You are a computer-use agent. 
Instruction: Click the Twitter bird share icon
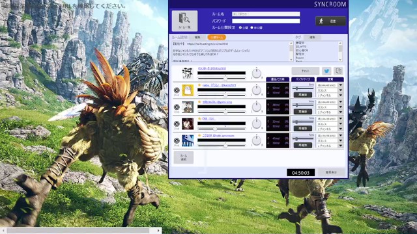click(326, 71)
